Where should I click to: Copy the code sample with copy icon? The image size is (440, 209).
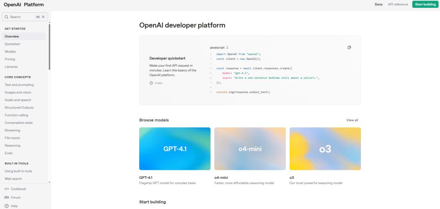tap(349, 47)
